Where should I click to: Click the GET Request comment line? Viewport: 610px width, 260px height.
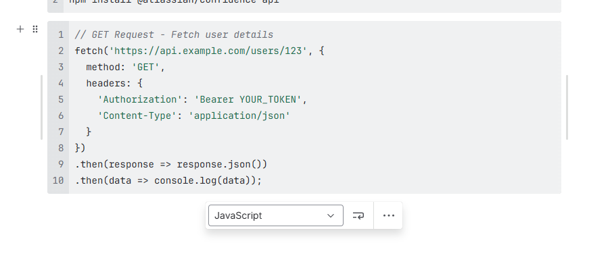click(x=174, y=35)
